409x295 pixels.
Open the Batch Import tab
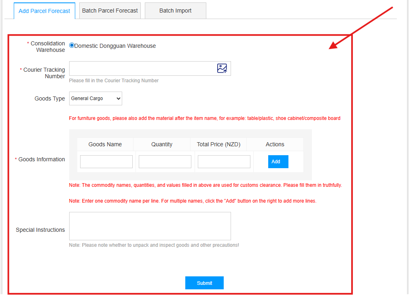(x=175, y=11)
